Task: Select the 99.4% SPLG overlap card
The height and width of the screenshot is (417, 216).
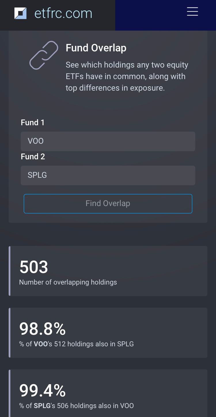Action: coord(108,394)
